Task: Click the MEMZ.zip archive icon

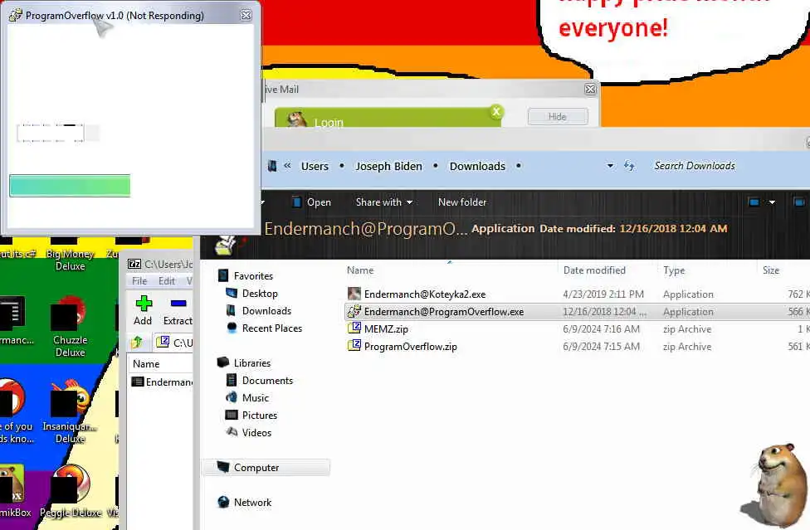Action: pyautogui.click(x=354, y=328)
